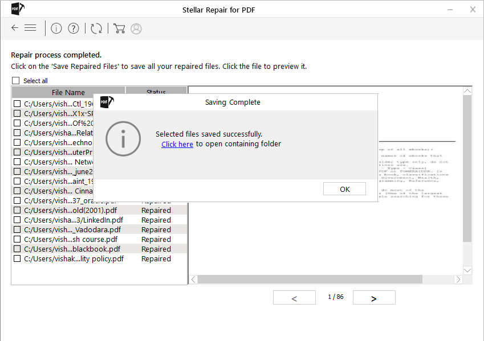The image size is (484, 341).
Task: Open the Buy shopping cart icon
Action: 119,28
